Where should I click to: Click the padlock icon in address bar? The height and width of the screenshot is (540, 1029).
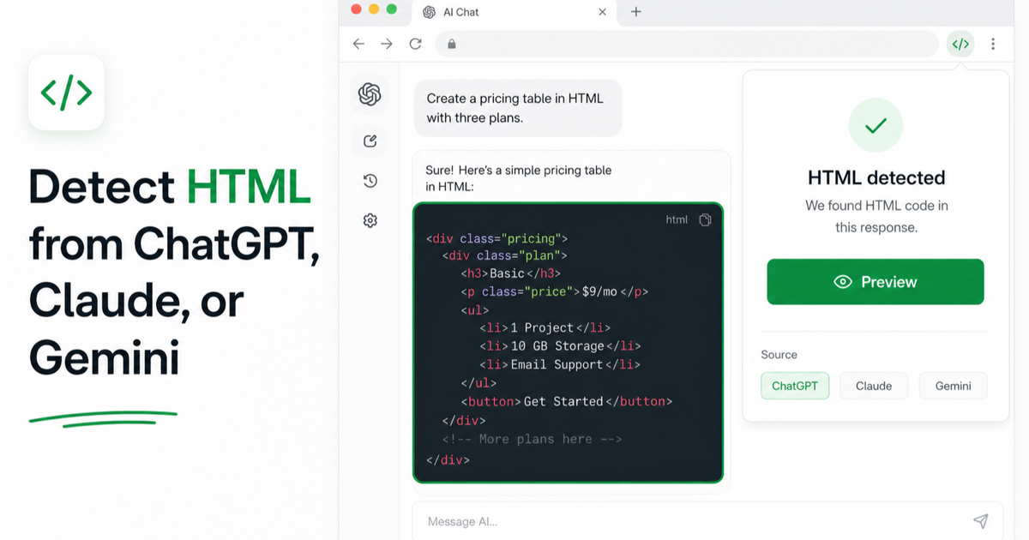pos(451,44)
